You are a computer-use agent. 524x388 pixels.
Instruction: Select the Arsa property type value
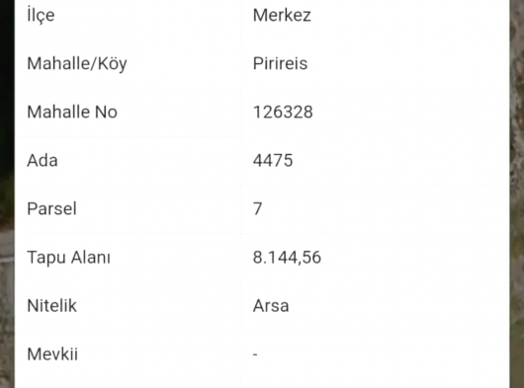click(x=271, y=306)
